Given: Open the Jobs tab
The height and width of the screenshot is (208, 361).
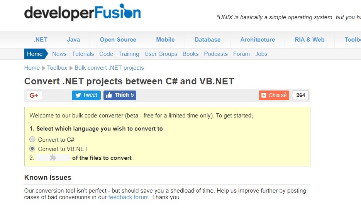Looking at the screenshot, I should pyautogui.click(x=261, y=54).
